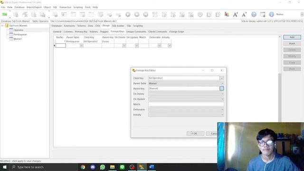
Task: Click the Add button on right panel
Action: pos(292,37)
